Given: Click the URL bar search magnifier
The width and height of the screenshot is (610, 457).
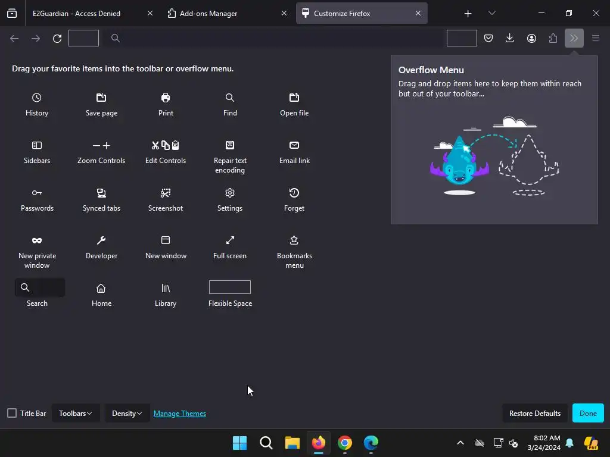Looking at the screenshot, I should click(x=115, y=38).
